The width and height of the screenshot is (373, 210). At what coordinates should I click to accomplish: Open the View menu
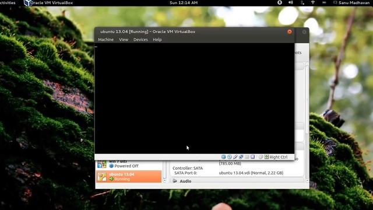124,40
